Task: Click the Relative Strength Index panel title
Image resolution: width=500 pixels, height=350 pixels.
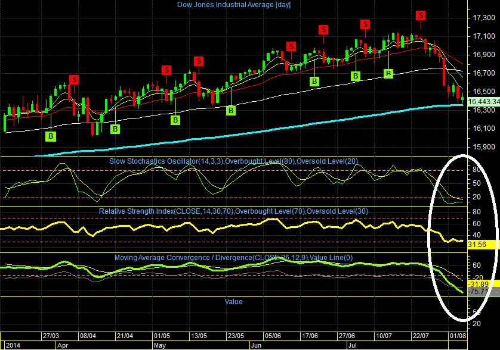Action: click(x=233, y=211)
